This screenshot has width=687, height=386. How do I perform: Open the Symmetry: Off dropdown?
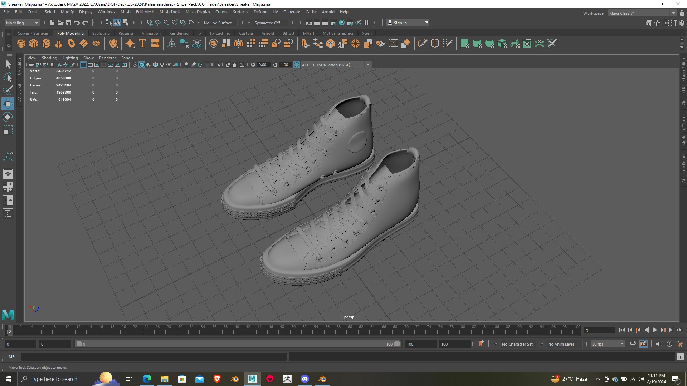pyautogui.click(x=270, y=23)
